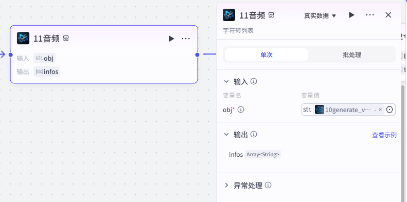This screenshot has height=202, width=407.
Task: Open 查看示例 link
Action: click(384, 135)
